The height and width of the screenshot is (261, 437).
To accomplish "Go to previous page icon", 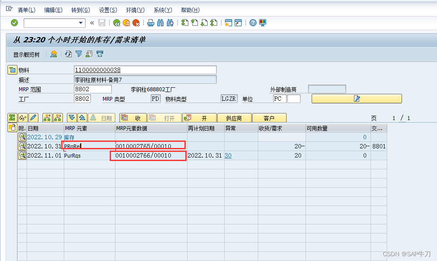I will 194,23.
